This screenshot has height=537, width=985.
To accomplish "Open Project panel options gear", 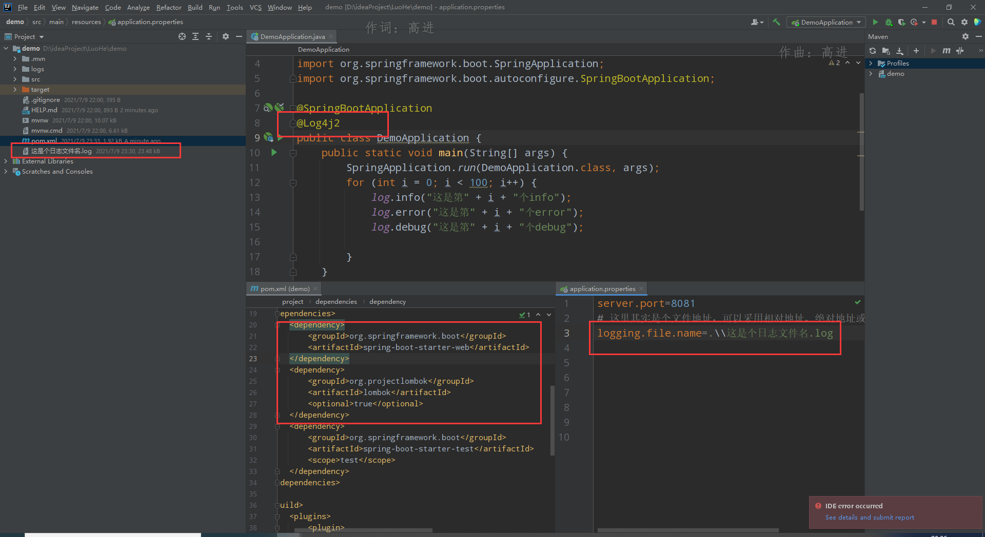I will pos(226,36).
